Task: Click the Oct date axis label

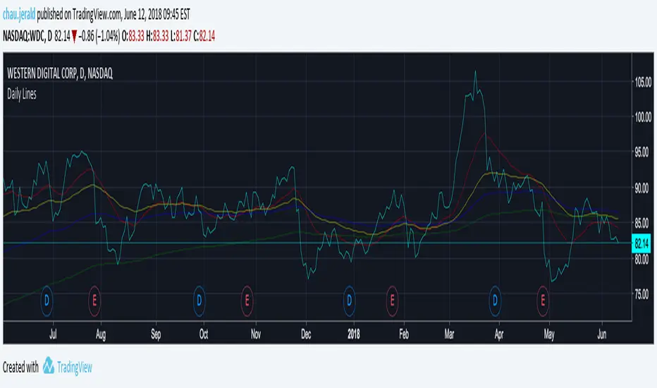Action: (204, 334)
